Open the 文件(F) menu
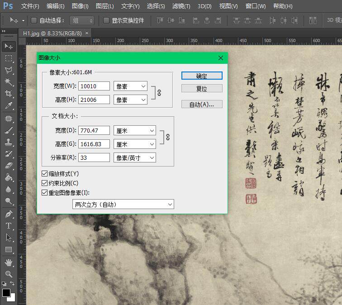Image resolution: width=342 pixels, height=305 pixels. point(30,6)
